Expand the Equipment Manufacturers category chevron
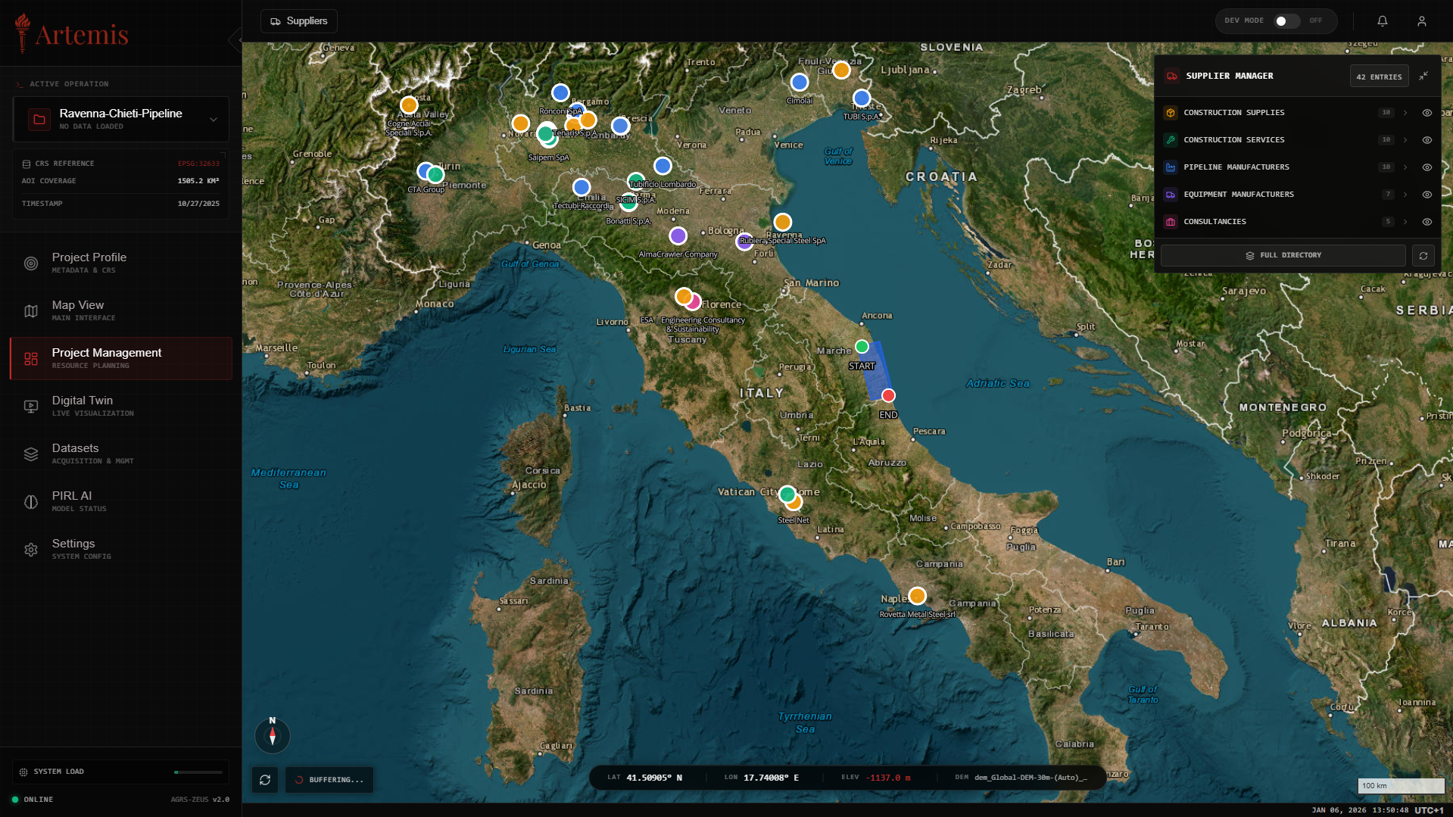Image resolution: width=1453 pixels, height=817 pixels. (1405, 195)
